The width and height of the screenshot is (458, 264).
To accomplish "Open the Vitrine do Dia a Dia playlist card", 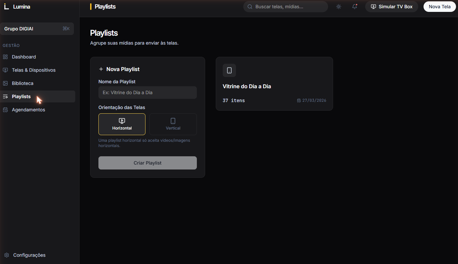I will coord(274,84).
